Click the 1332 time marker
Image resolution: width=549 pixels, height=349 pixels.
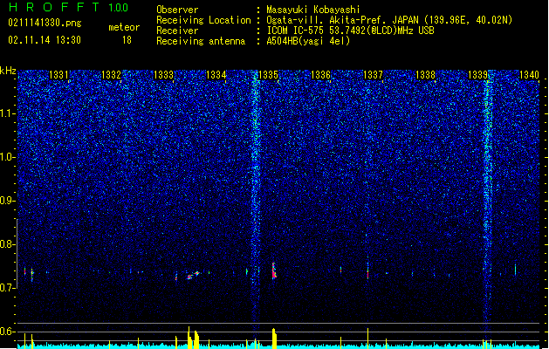point(111,75)
